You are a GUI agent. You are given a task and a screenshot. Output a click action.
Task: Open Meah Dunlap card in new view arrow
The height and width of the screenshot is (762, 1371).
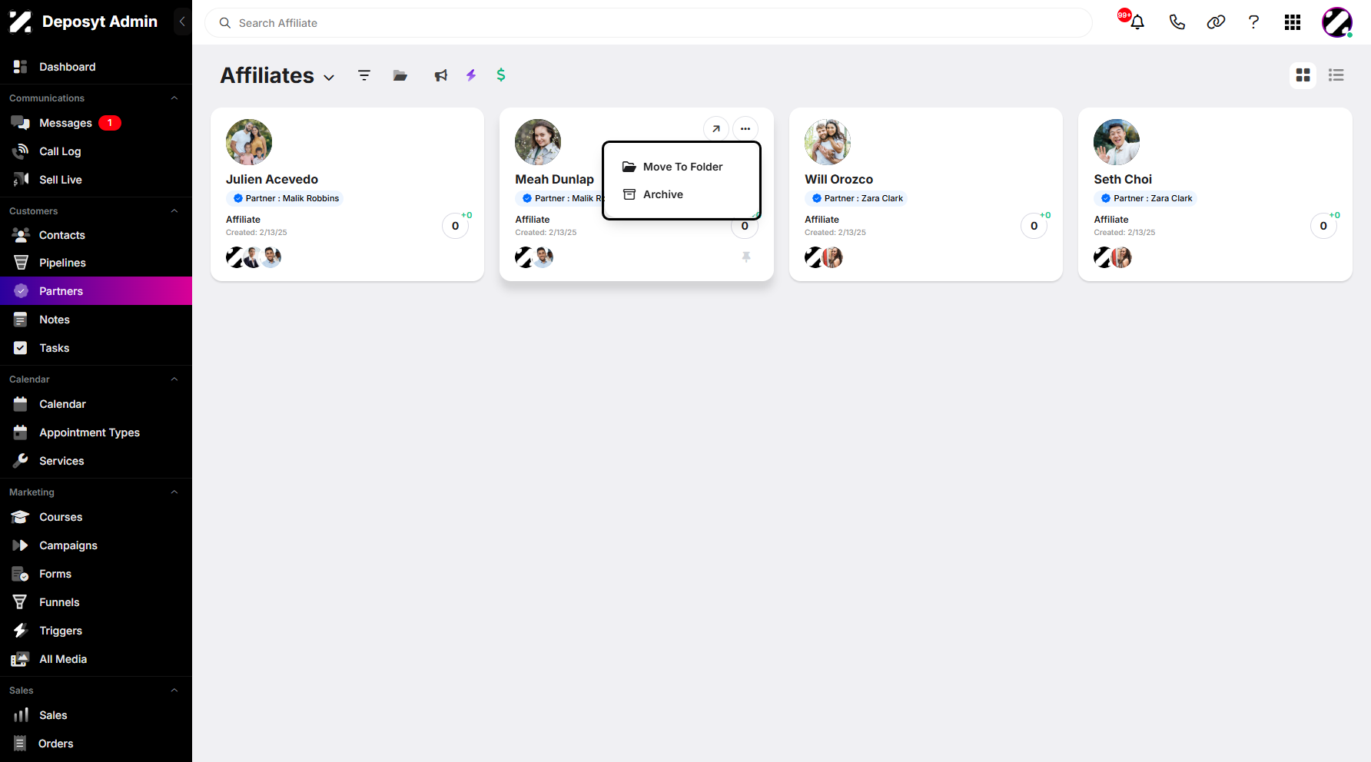coord(716,129)
